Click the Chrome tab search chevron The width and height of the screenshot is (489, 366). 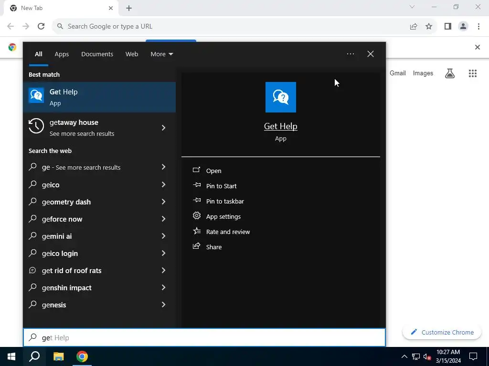tap(412, 7)
